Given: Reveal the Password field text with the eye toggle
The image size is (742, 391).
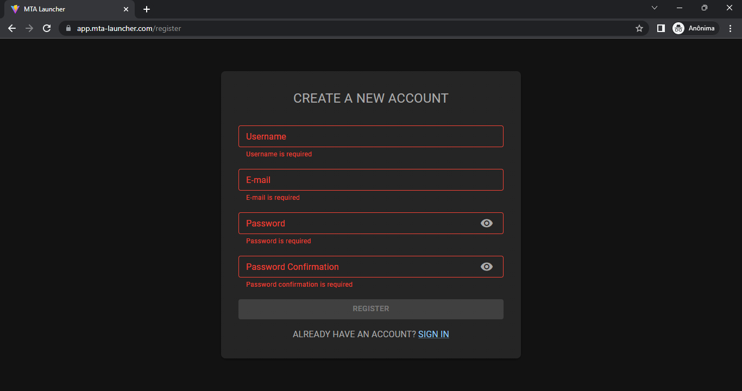Looking at the screenshot, I should click(x=486, y=223).
